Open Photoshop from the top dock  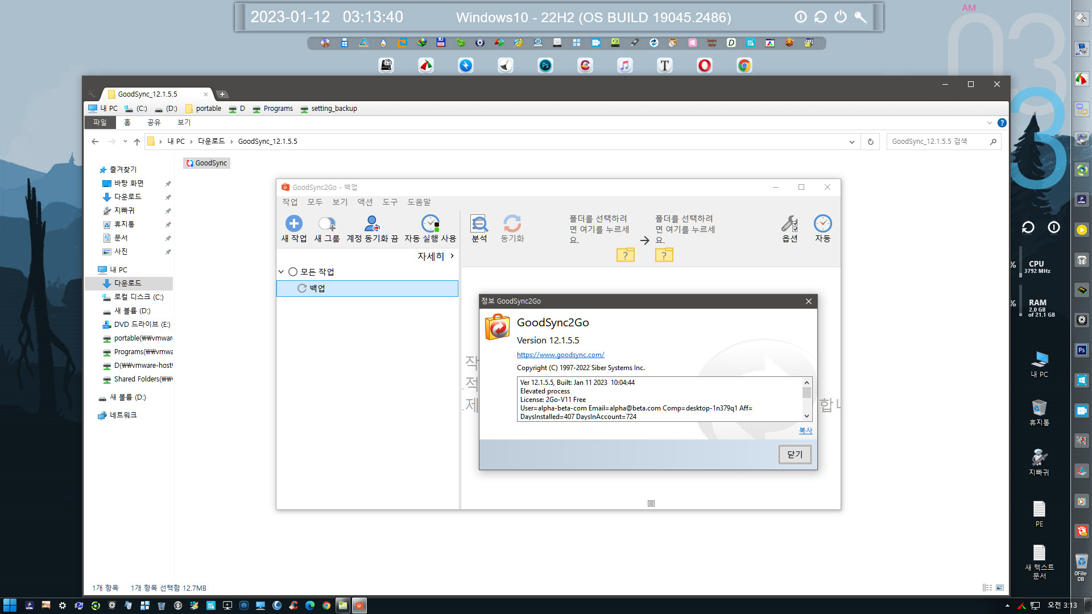coord(545,65)
